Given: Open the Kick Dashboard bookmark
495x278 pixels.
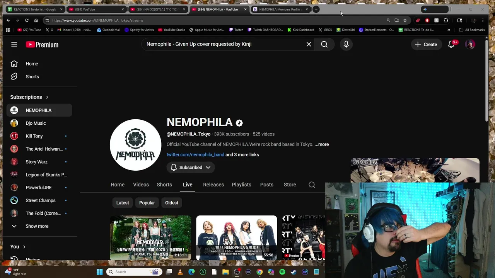Looking at the screenshot, I should pos(300,30).
